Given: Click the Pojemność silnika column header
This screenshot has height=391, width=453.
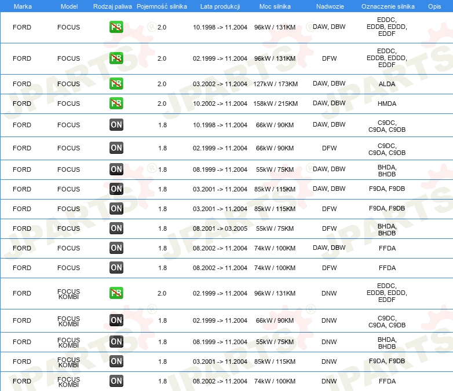Looking at the screenshot, I should [162, 6].
